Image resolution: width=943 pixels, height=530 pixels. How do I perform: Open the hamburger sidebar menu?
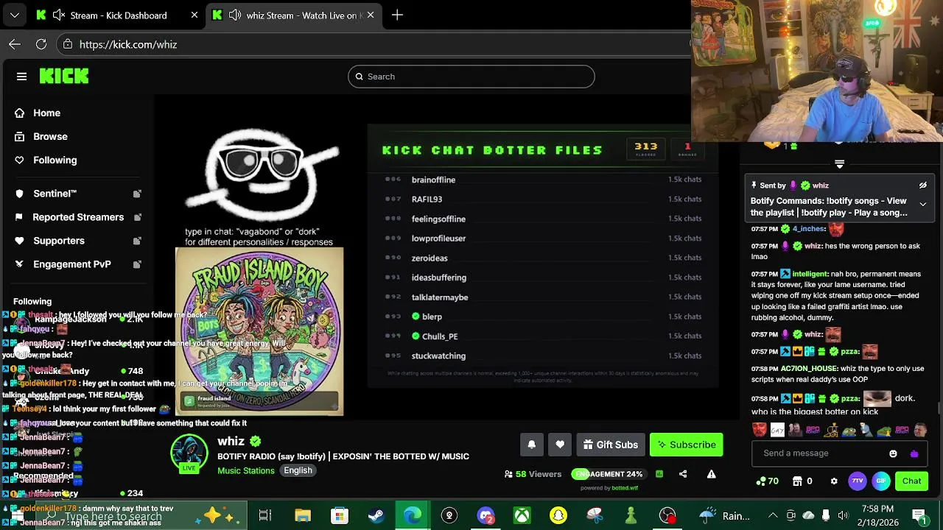[x=21, y=77]
